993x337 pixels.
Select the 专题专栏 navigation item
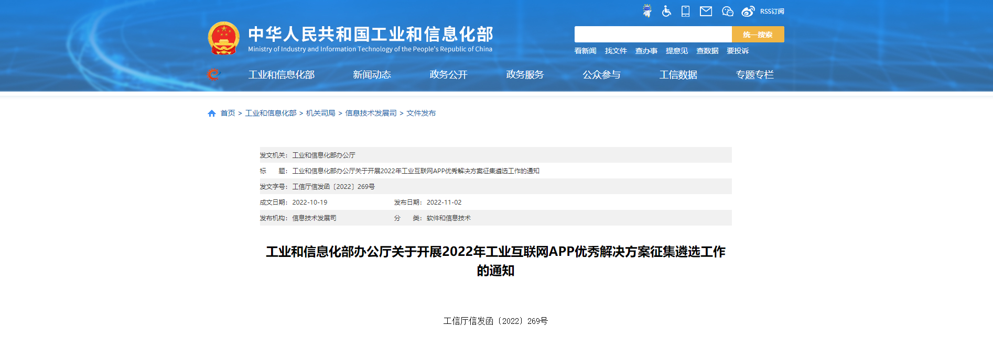click(x=754, y=75)
